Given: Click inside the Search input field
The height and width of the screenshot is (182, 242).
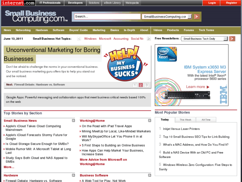Looking at the screenshot, I should (108, 16).
